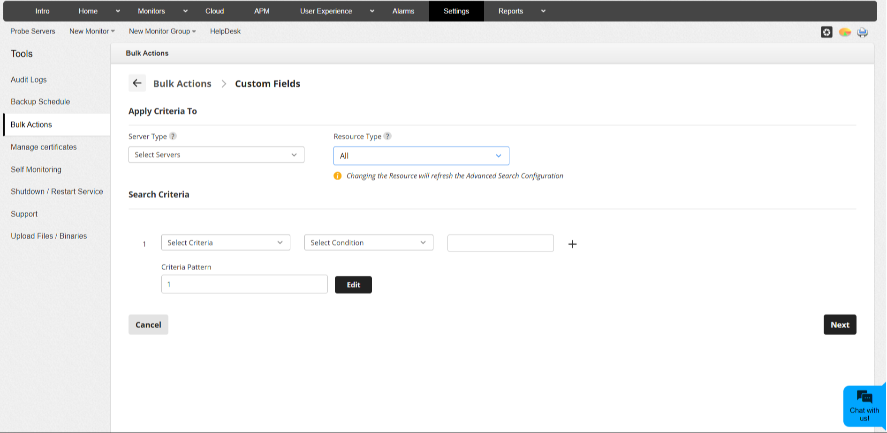Open the Select Criteria dropdown
This screenshot has width=887, height=433.
click(225, 242)
